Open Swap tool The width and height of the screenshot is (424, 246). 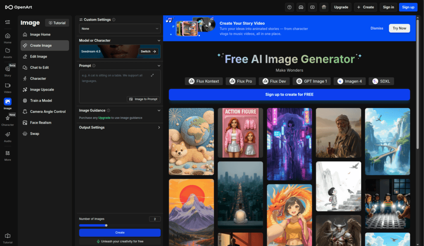tap(45, 134)
